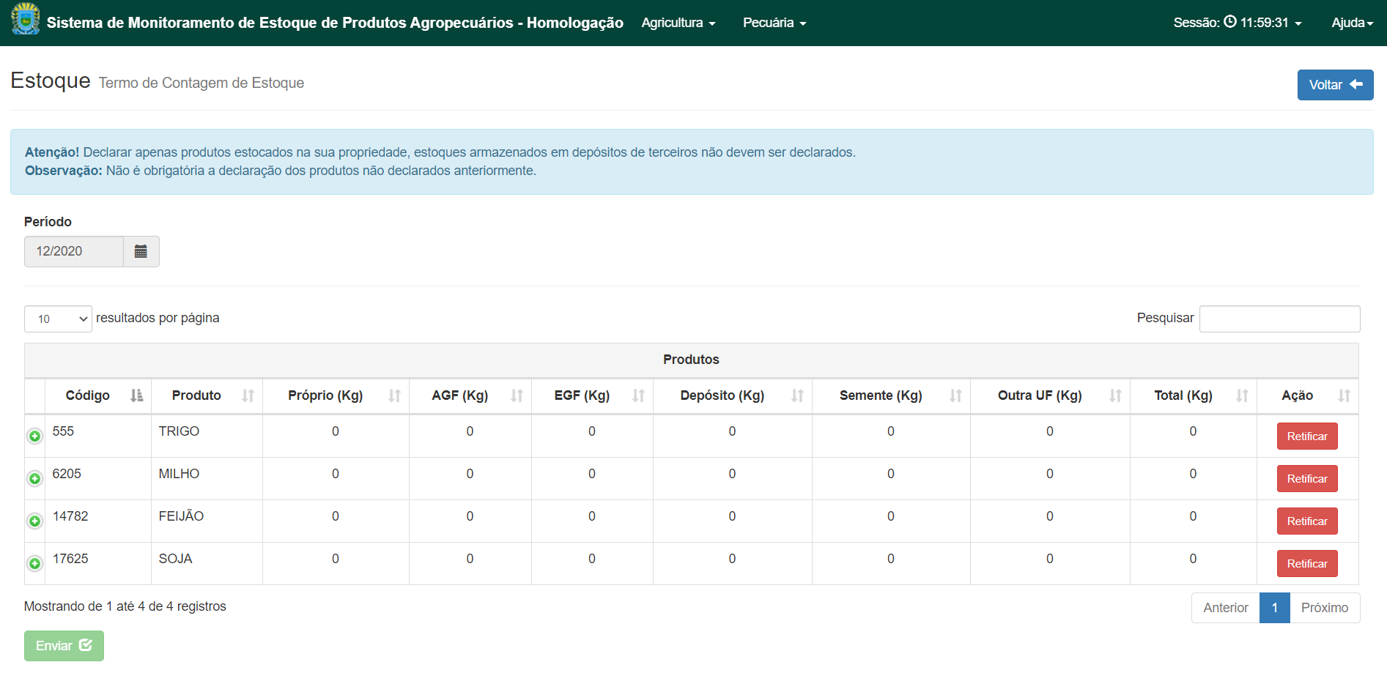
Task: Click the Depósito (Kg) value for MILHO
Action: (x=732, y=474)
